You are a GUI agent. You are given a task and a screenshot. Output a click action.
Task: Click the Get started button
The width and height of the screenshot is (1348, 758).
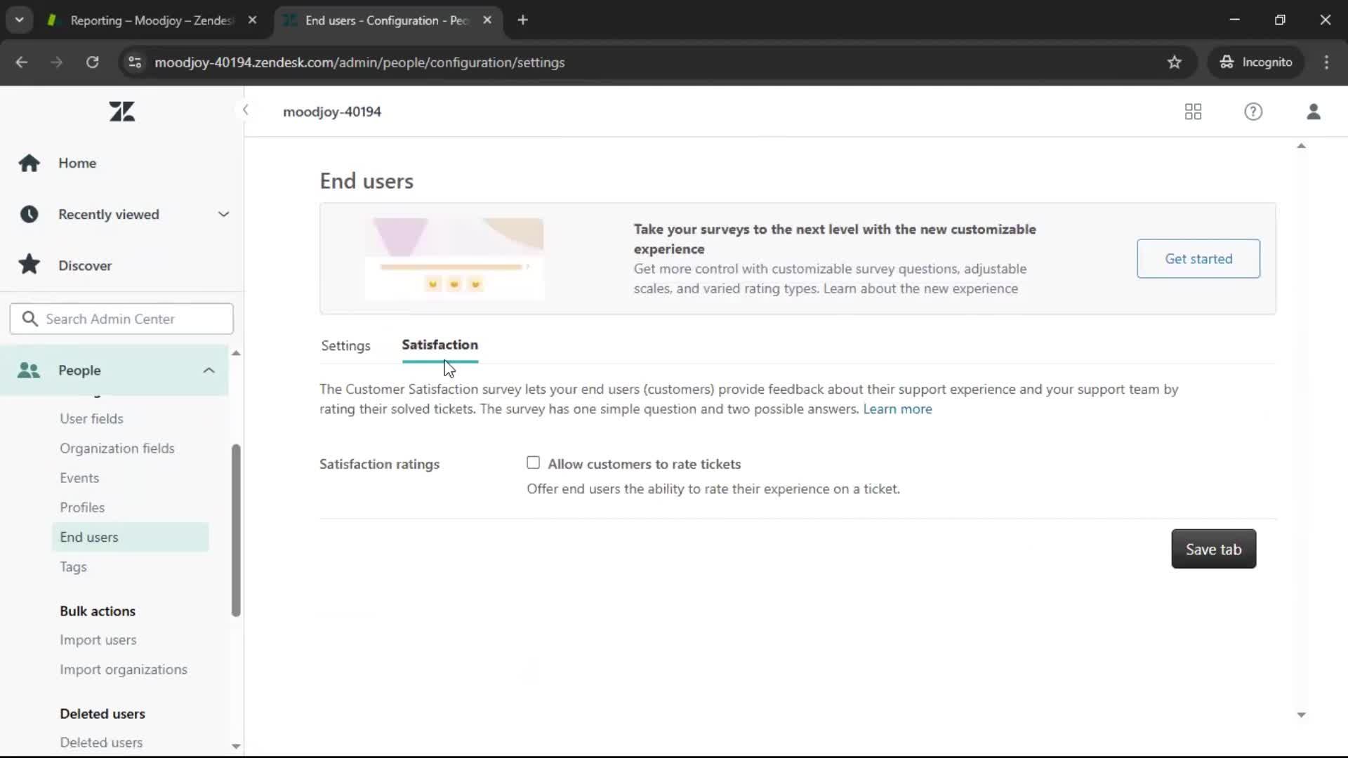point(1198,259)
